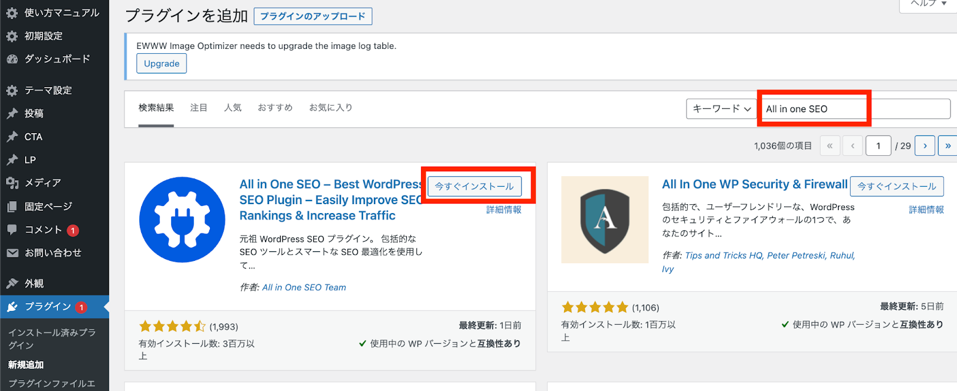Select 新規追加 submenu item

(26, 365)
